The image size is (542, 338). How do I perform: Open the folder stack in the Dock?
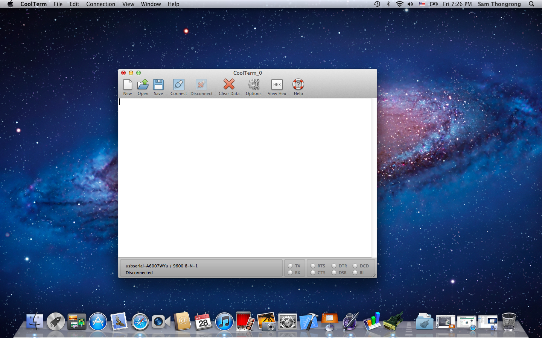[424, 322]
